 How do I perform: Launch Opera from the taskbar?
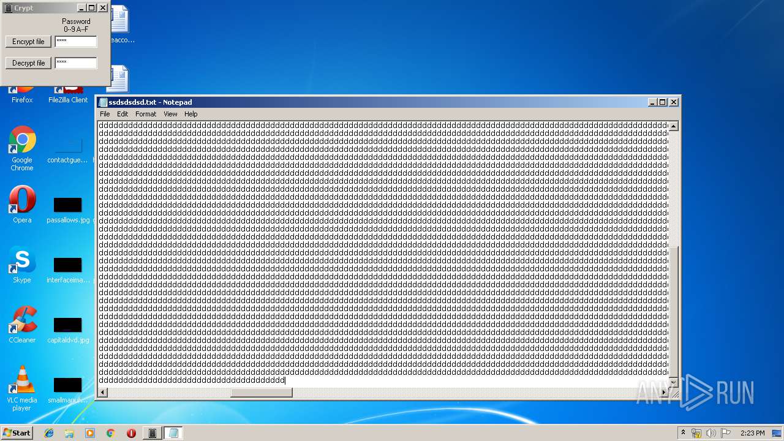(131, 433)
